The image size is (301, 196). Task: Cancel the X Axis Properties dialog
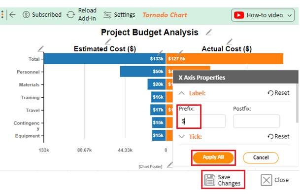coord(261,157)
